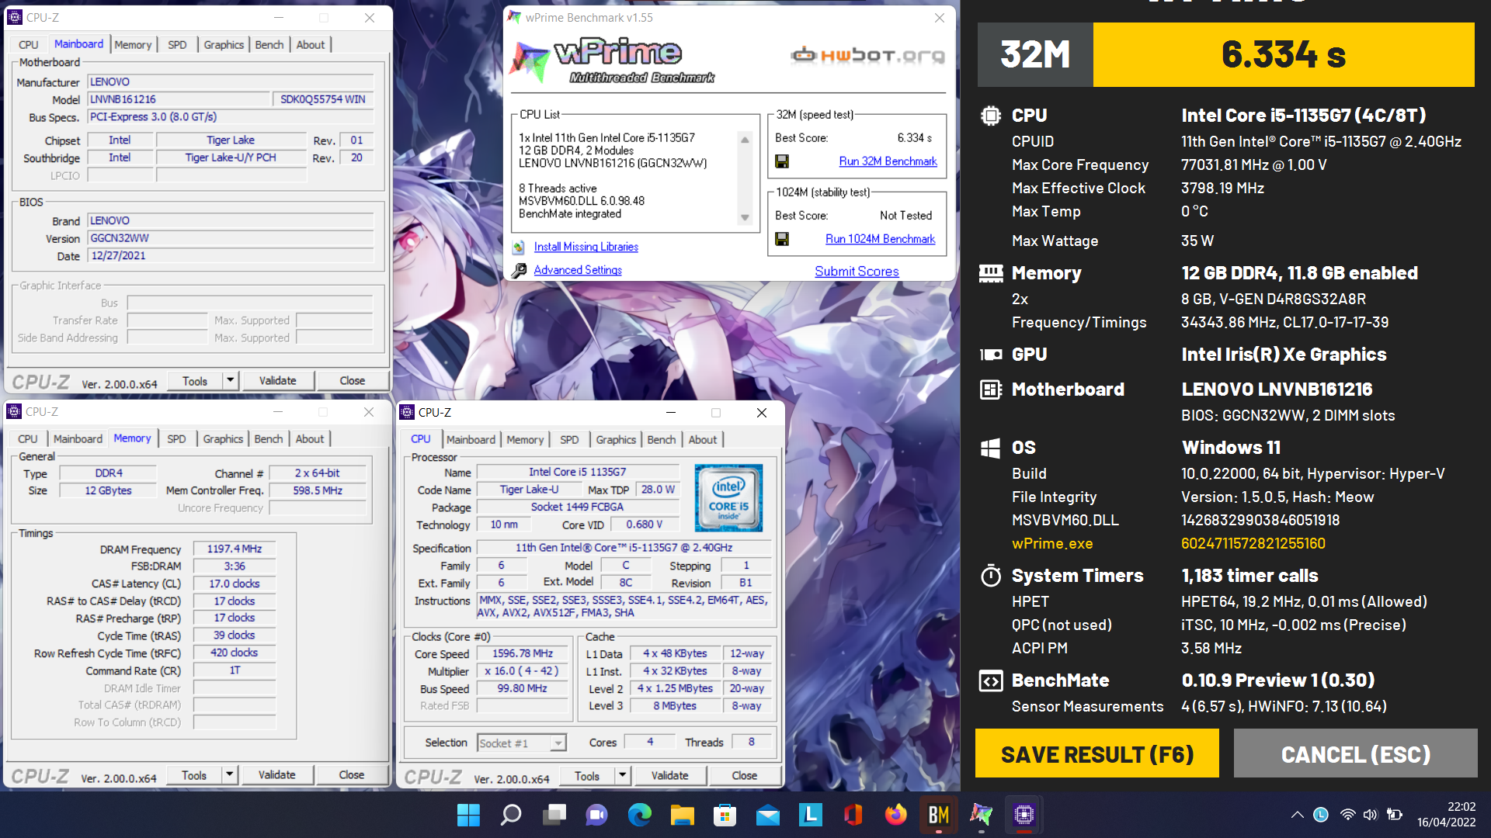Image resolution: width=1491 pixels, height=838 pixels.
Task: Switch to CPU-Z taskbar icon
Action: click(x=1024, y=815)
